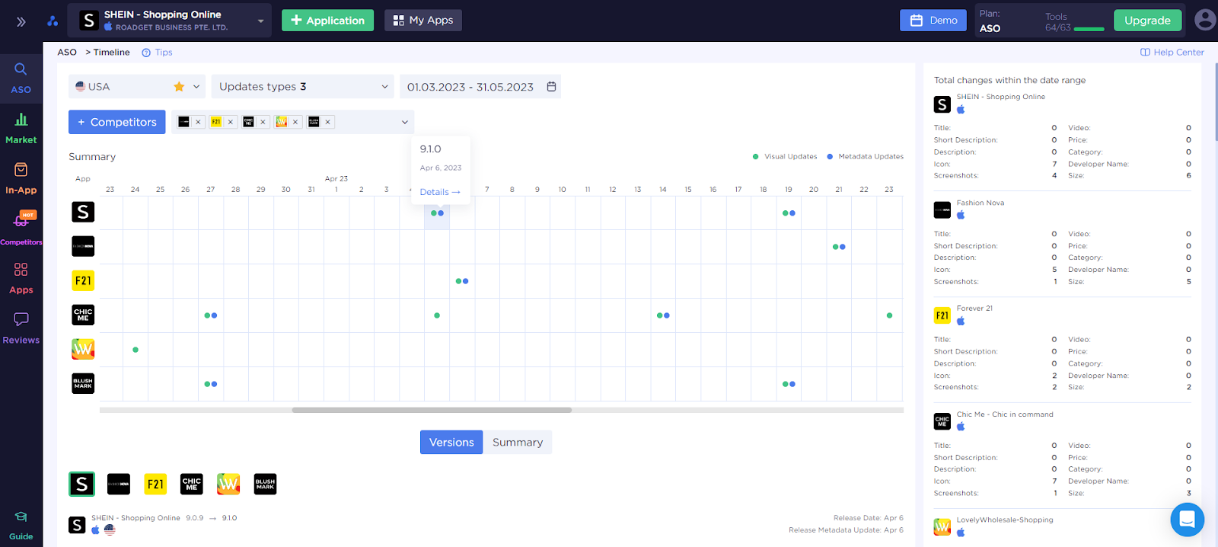Click LovelyWholesale update marker on March 24
The width and height of the screenshot is (1218, 547).
point(136,350)
